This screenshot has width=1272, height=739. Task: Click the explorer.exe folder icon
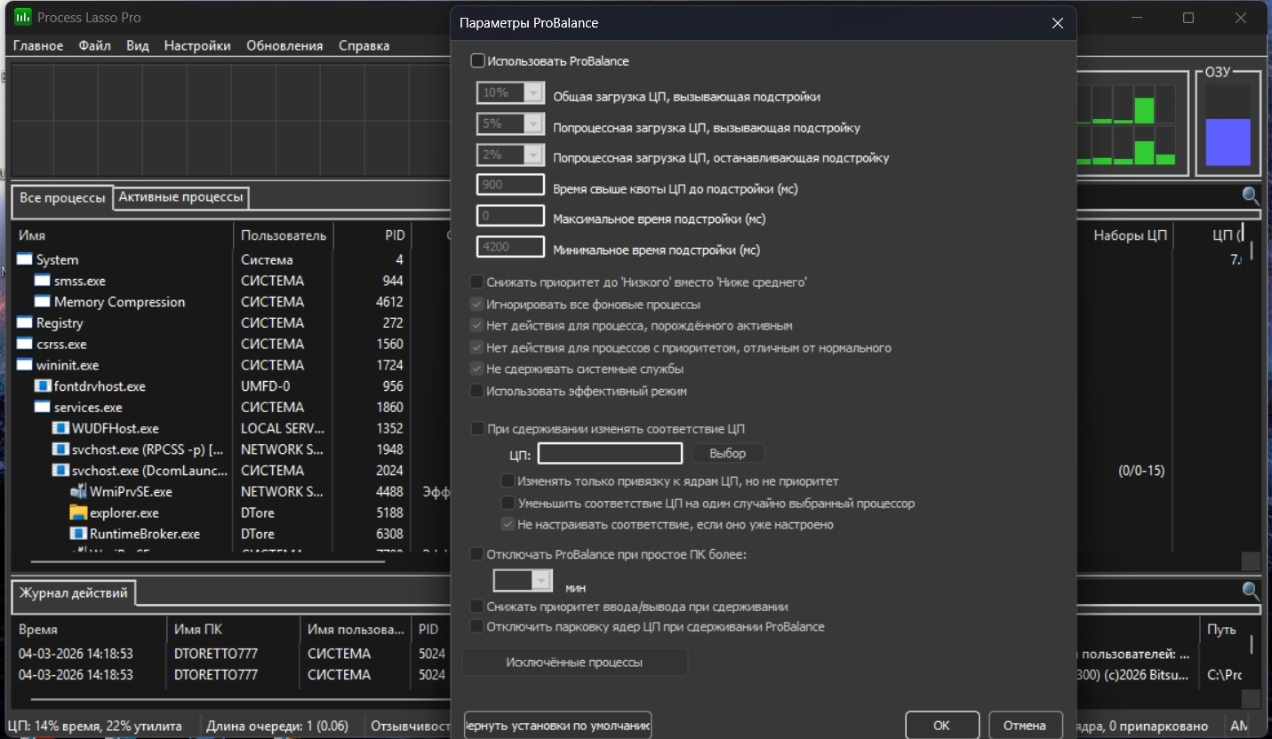pos(78,513)
